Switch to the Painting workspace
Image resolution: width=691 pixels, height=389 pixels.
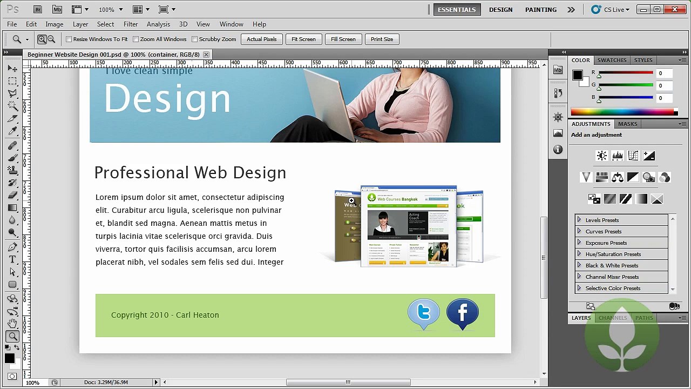coord(541,10)
